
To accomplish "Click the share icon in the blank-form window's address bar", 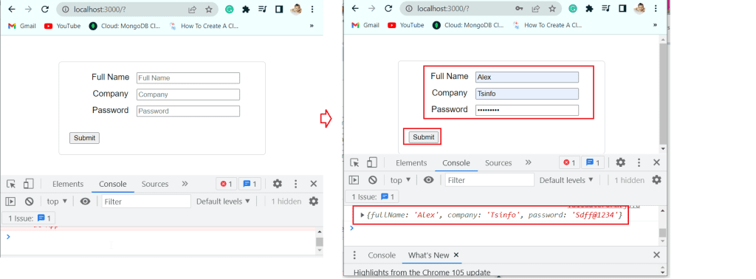I will click(x=193, y=9).
